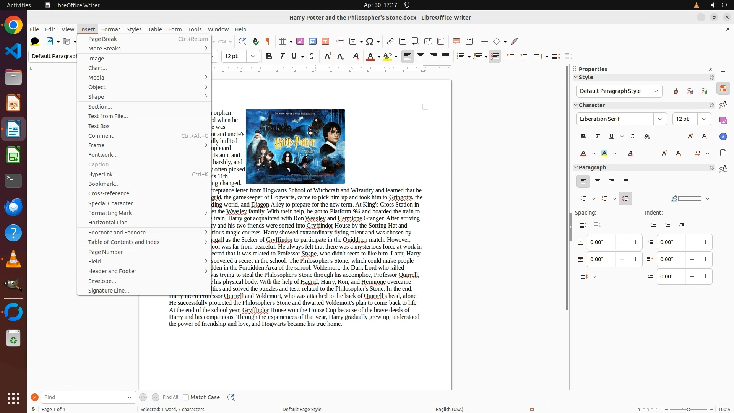Toggle Bold in the sidebar Character panel
Viewport: 734px width, 413px height.
click(x=583, y=136)
